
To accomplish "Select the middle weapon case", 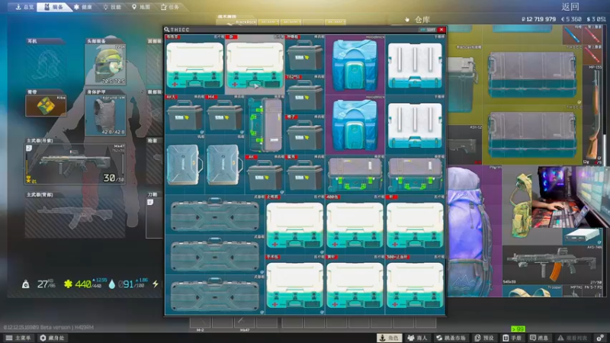I will [215, 255].
